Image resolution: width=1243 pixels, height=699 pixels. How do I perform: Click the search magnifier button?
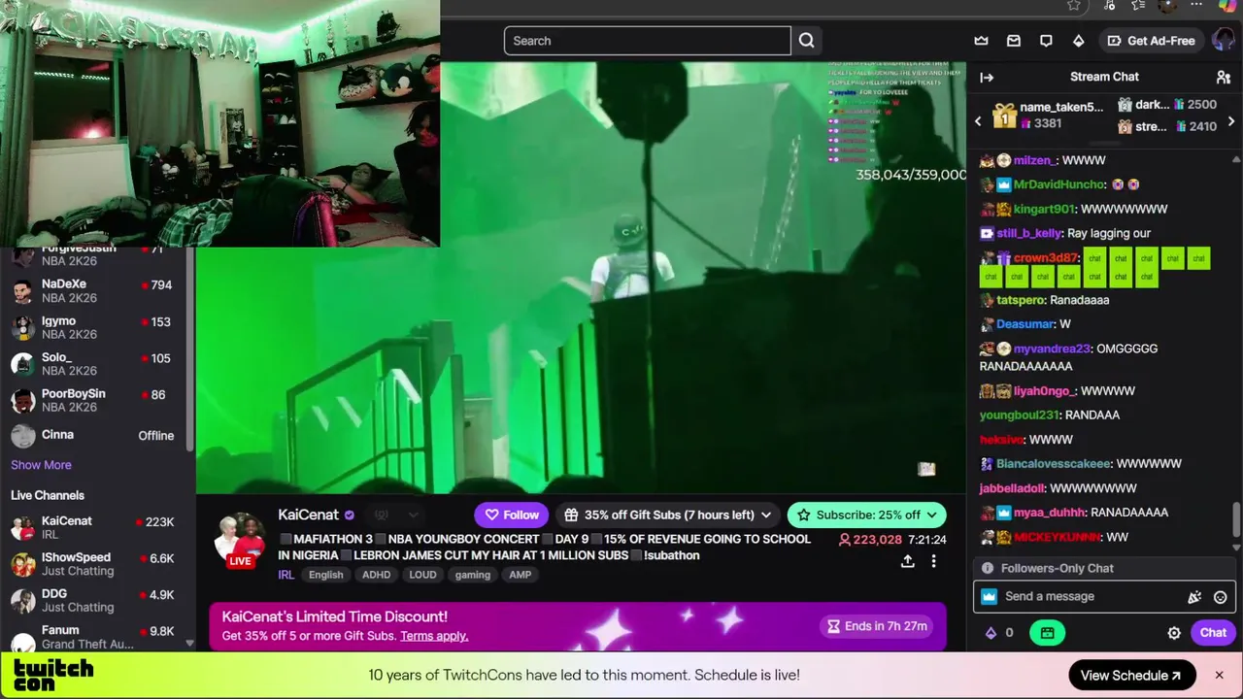coord(806,41)
